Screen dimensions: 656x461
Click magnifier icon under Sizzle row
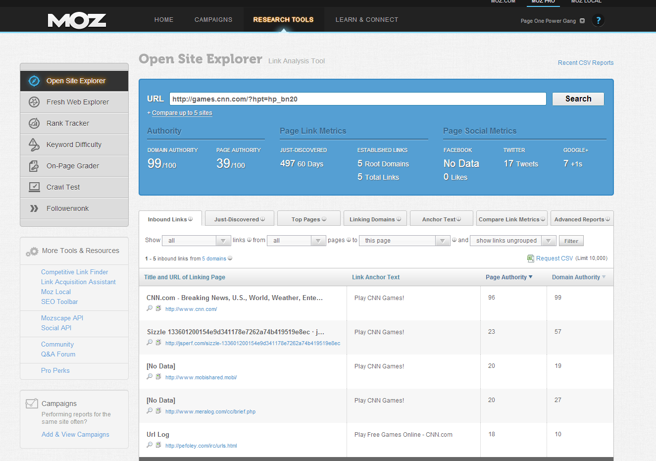coord(150,343)
